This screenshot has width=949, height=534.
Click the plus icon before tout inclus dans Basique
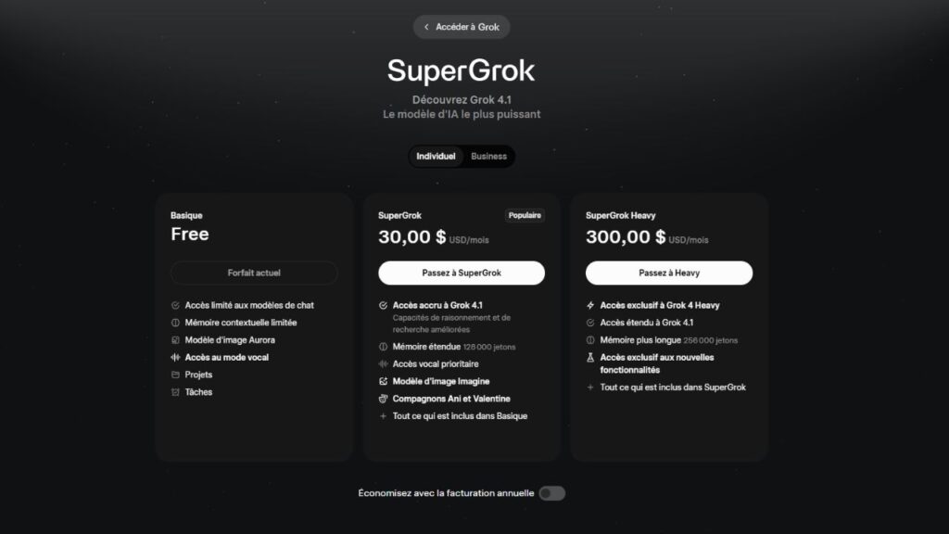[x=383, y=415]
